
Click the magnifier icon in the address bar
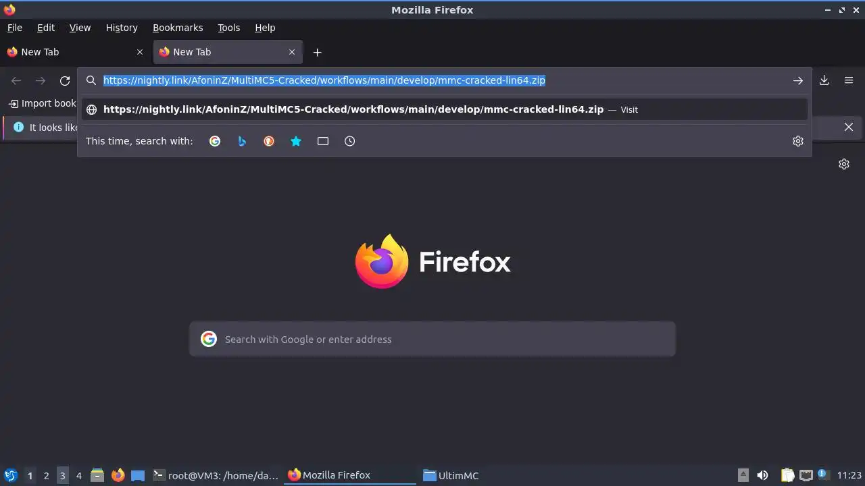coord(91,80)
